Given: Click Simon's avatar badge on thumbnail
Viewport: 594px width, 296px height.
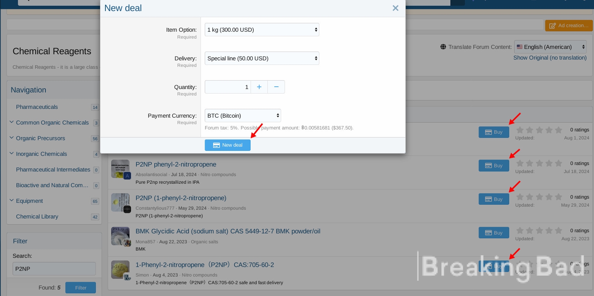Looking at the screenshot, I should pos(127,277).
